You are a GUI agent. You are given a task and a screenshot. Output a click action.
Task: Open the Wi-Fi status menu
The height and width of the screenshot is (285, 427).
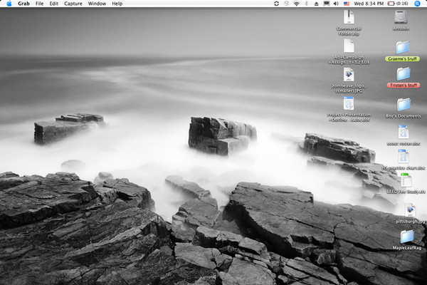pos(296,4)
